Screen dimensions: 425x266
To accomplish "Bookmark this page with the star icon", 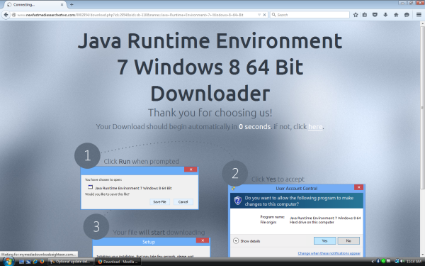I will click(356, 15).
